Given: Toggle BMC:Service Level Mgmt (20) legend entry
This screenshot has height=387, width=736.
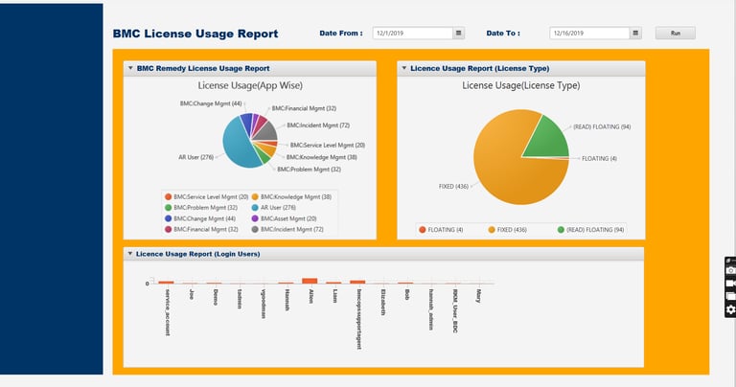Looking at the screenshot, I should tap(207, 197).
